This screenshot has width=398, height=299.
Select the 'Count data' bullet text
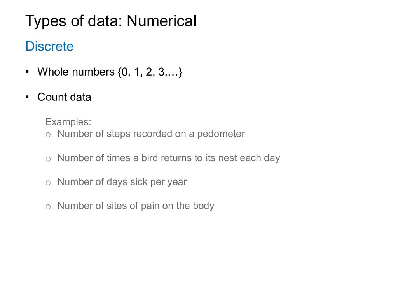(x=64, y=97)
